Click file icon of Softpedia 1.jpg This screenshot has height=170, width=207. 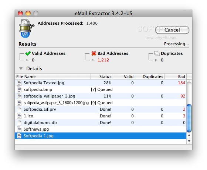(19, 136)
